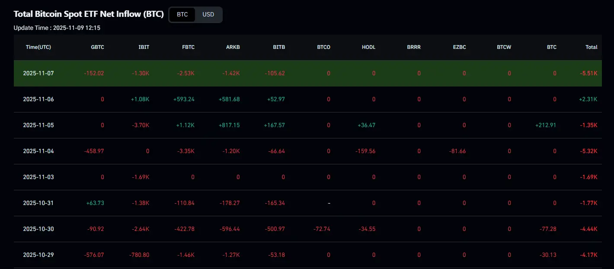614x269 pixels.
Task: Select the ARKB column header
Action: click(233, 47)
